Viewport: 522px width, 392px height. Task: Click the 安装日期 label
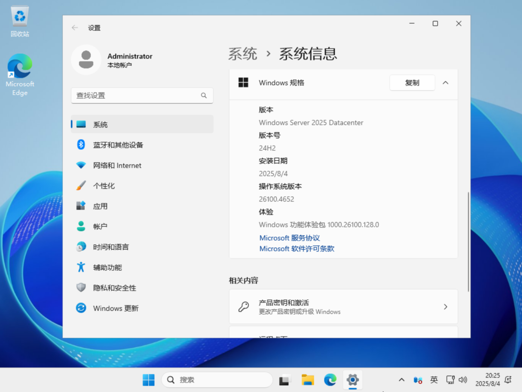pyautogui.click(x=273, y=161)
